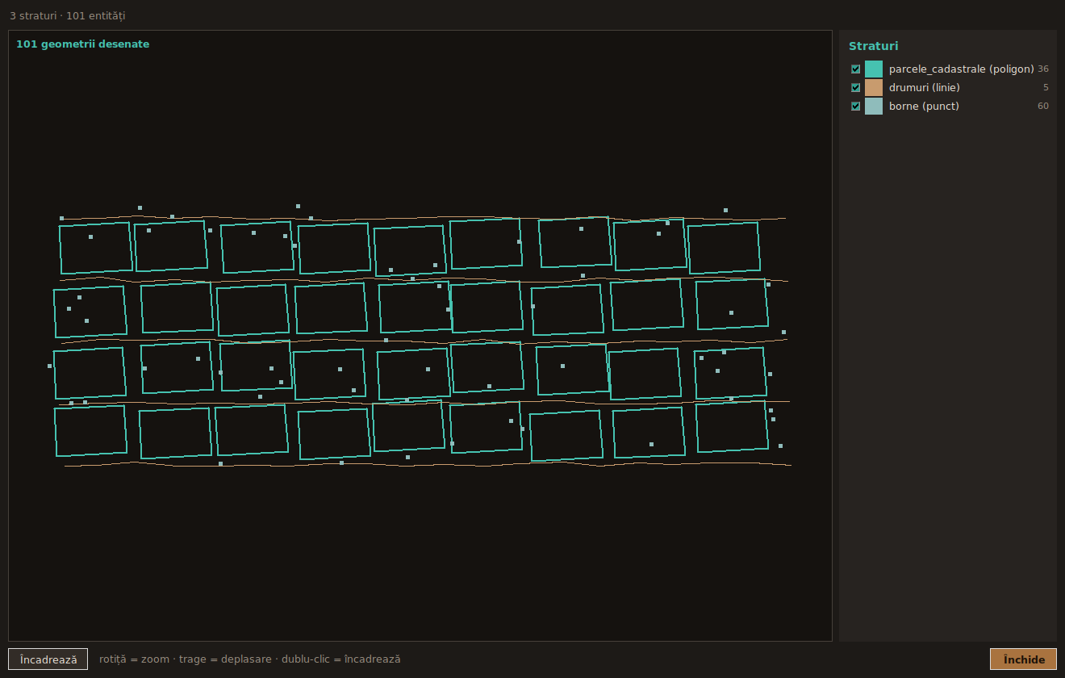Click the Încadrează button
Image resolution: width=1065 pixels, height=678 pixels.
[x=48, y=659]
